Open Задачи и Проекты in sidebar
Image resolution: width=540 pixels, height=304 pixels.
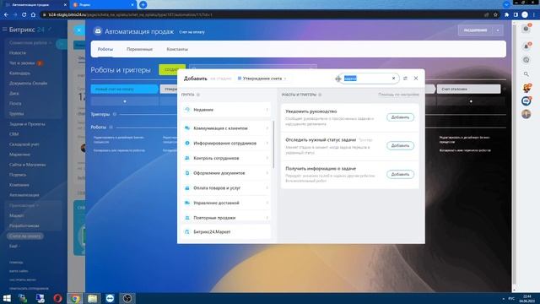point(27,124)
